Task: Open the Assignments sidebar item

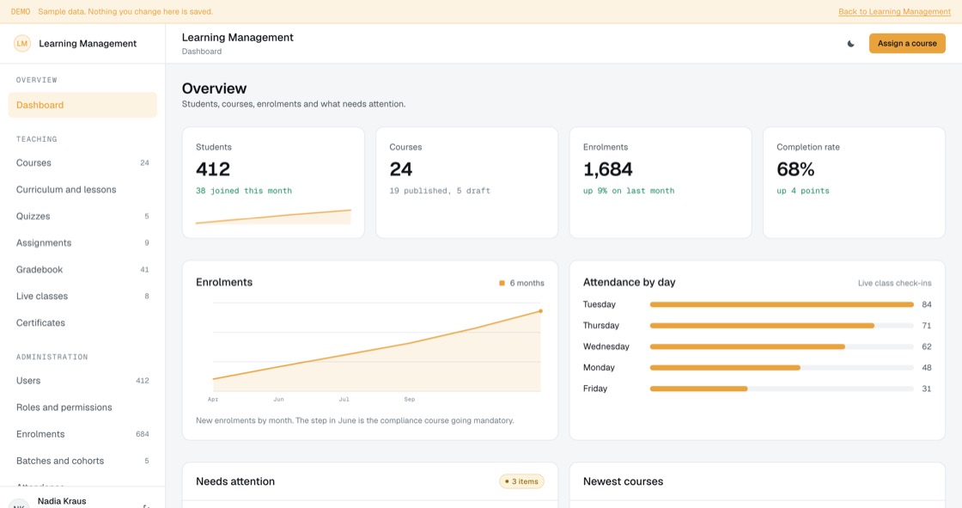Action: pyautogui.click(x=82, y=242)
